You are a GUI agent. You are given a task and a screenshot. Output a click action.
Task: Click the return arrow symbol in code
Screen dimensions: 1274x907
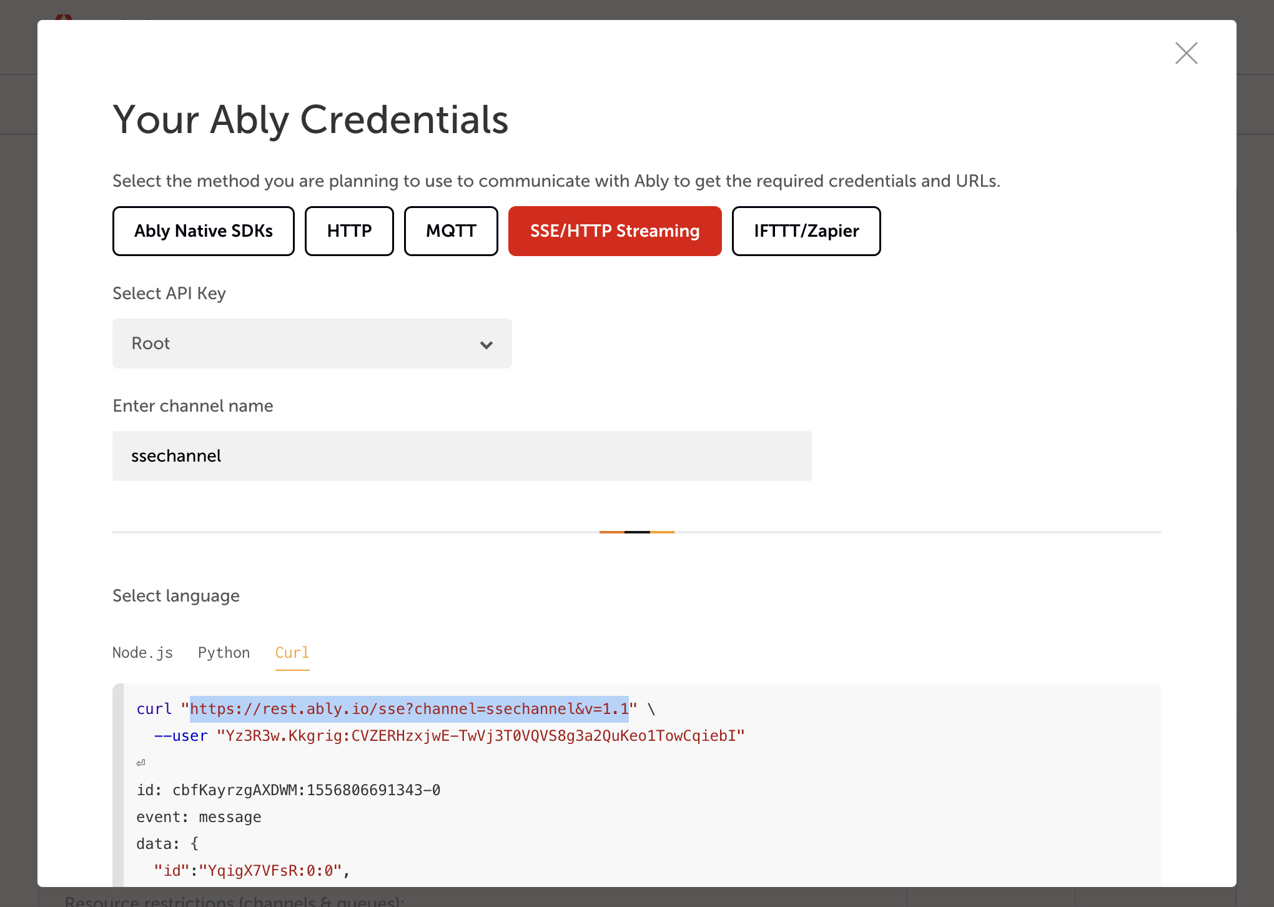(141, 763)
